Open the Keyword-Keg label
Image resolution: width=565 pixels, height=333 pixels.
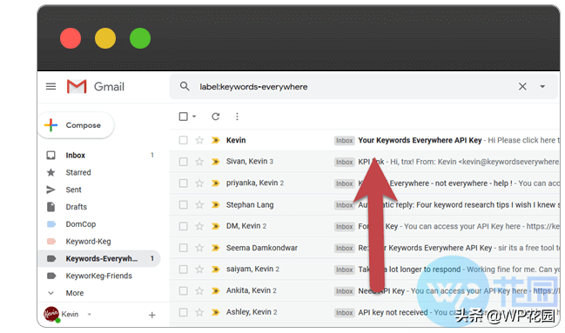pos(88,241)
